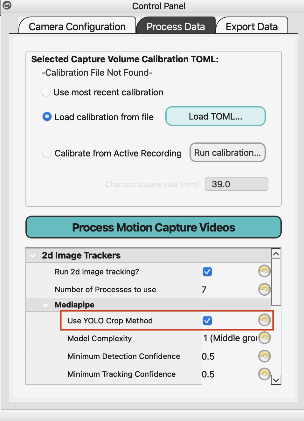Open the Model Complexity dropdown
The image size is (304, 421).
[x=230, y=338]
